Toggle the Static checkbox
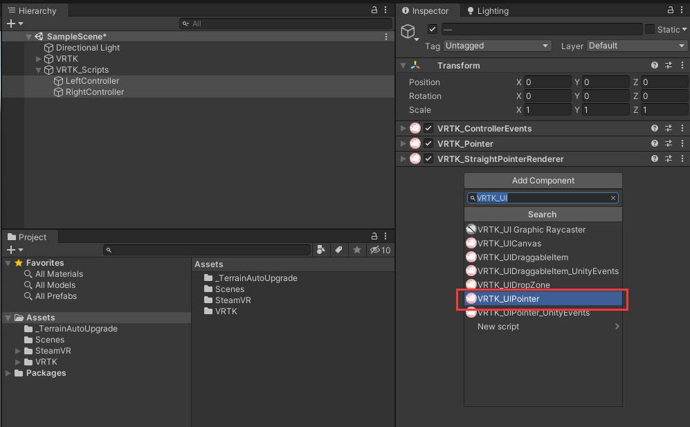Viewport: 690px width, 427px height. [650, 29]
